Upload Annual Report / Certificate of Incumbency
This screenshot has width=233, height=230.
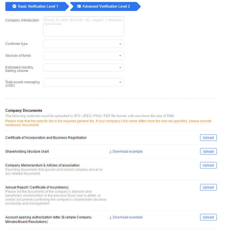click(x=208, y=187)
